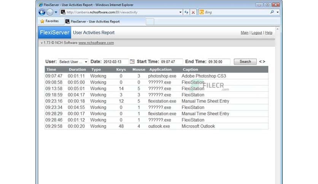This screenshot has width=318, height=184.
Task: Select the 09:18:59 time entry
Action: click(x=54, y=95)
